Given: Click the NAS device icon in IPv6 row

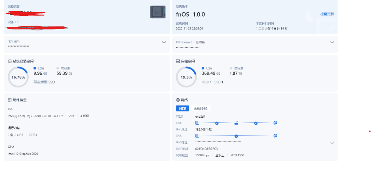Looking at the screenshot, I should click(197, 136).
